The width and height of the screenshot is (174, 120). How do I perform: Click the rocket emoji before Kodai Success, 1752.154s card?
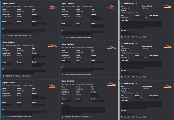click(122, 3)
